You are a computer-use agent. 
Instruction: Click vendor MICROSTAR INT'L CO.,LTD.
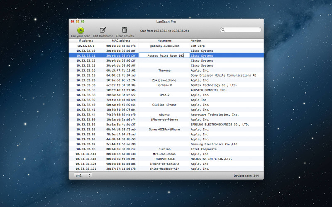tap(211, 159)
